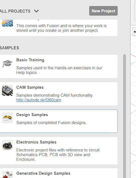Click the SAMPLES section header

[9, 48]
